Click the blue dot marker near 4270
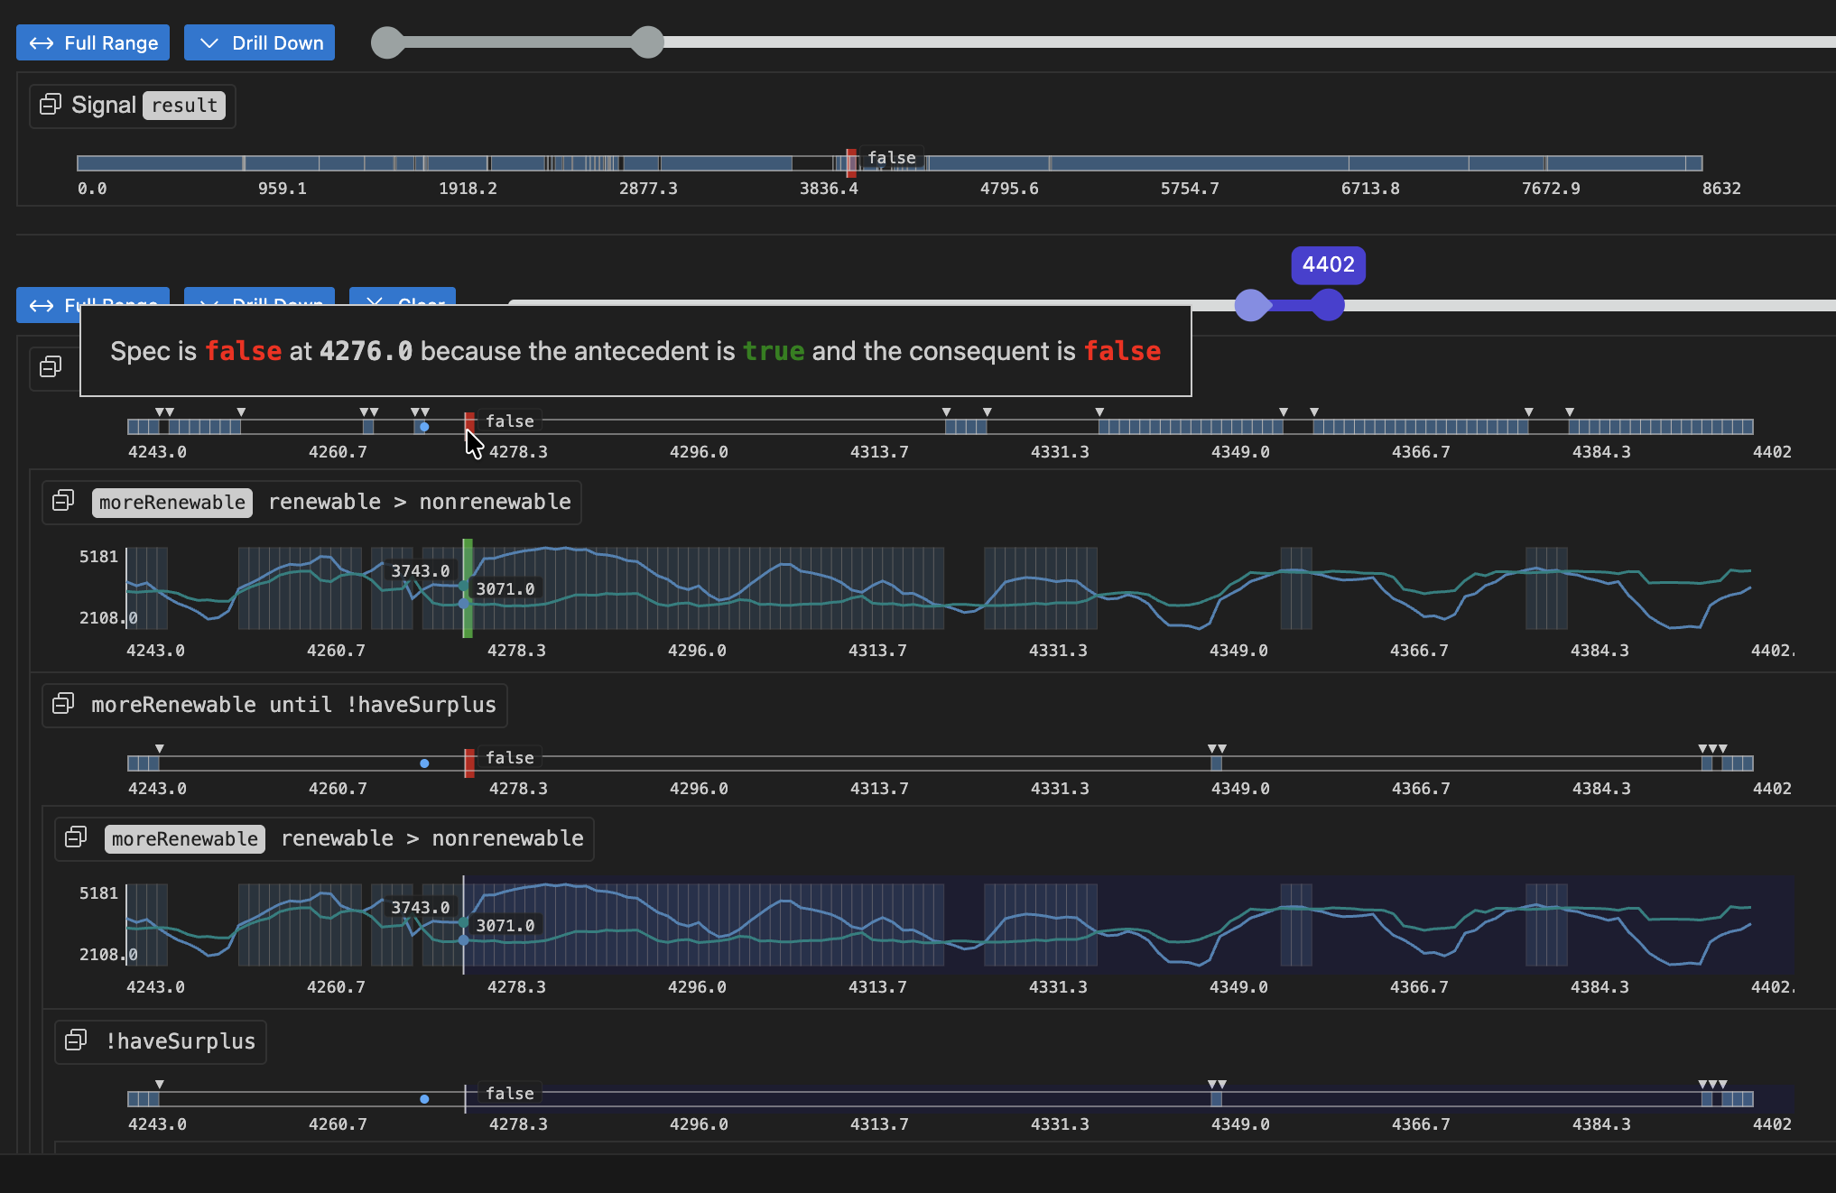The height and width of the screenshot is (1193, 1836). [423, 427]
